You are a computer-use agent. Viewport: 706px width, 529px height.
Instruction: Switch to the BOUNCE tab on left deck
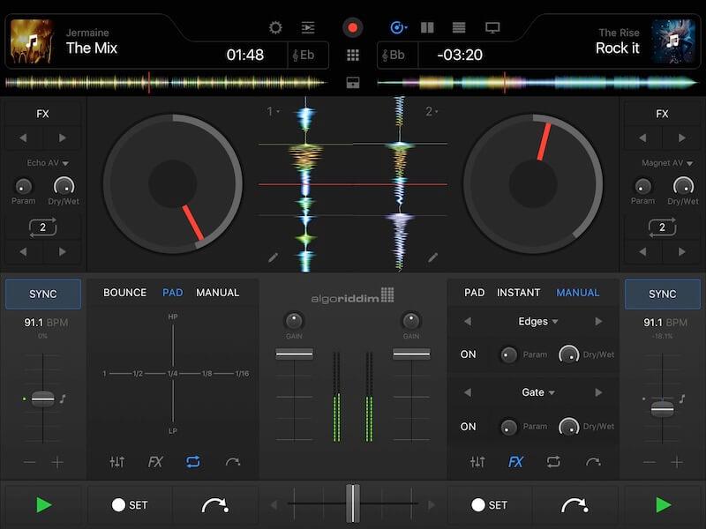tap(124, 292)
